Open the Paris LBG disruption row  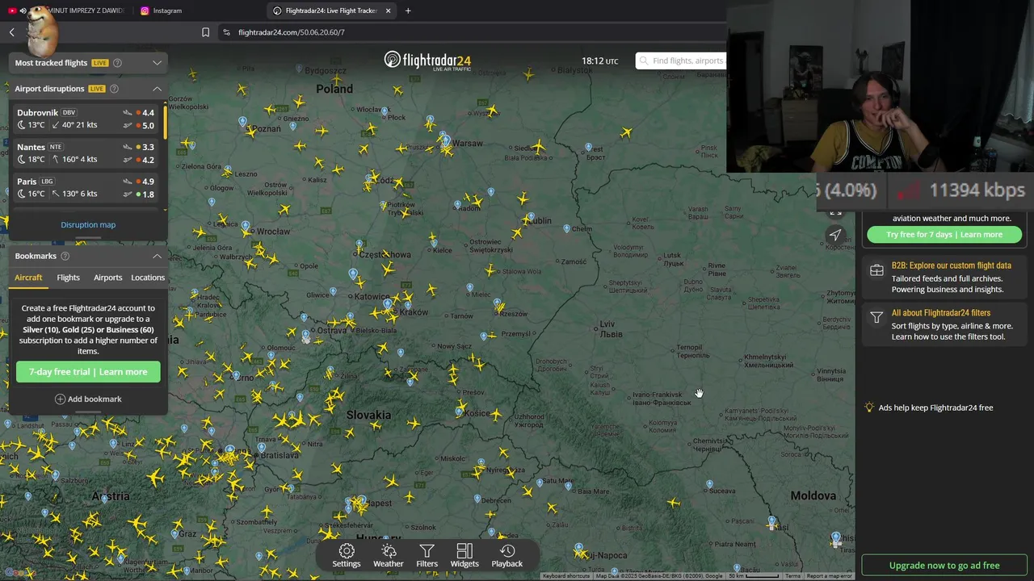click(x=86, y=188)
